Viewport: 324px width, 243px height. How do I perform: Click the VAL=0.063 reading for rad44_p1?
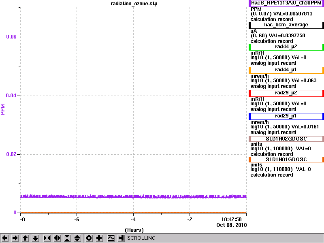click(303, 81)
